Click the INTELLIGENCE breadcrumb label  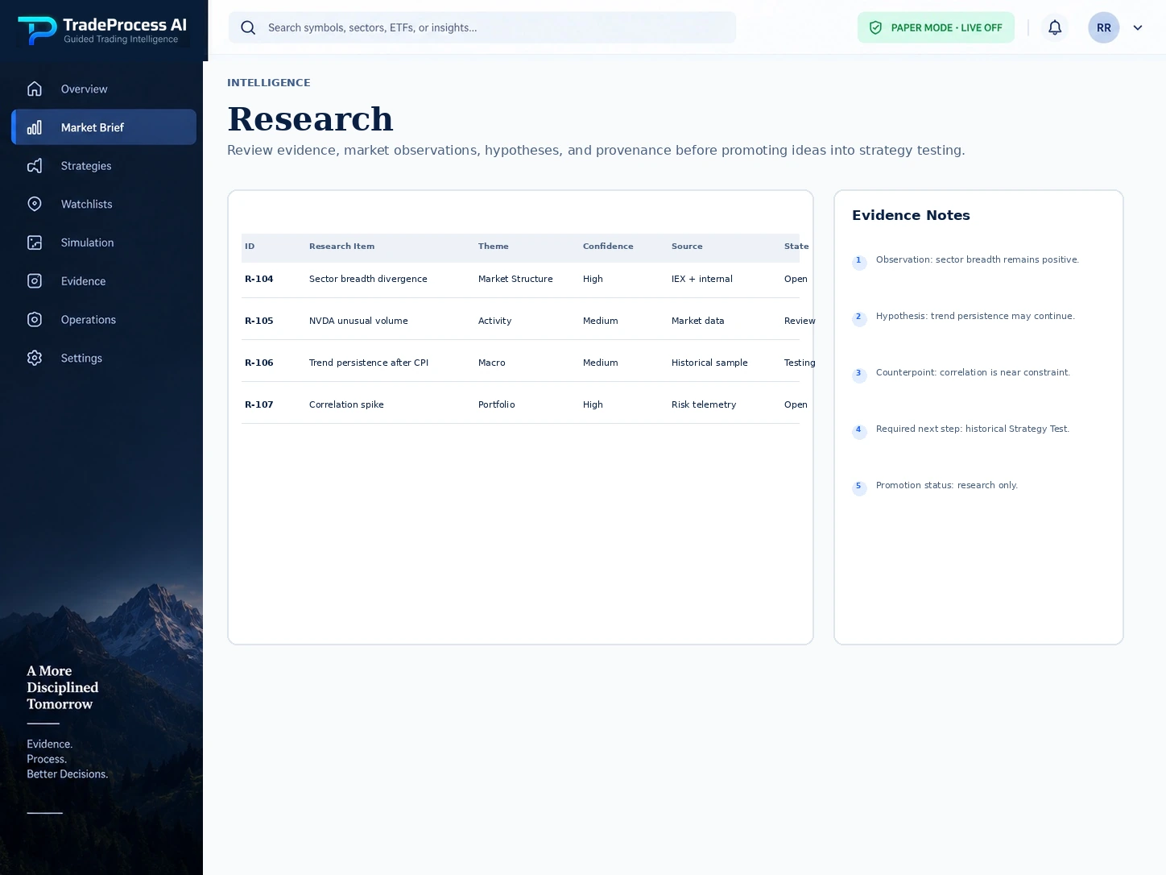[x=269, y=83]
